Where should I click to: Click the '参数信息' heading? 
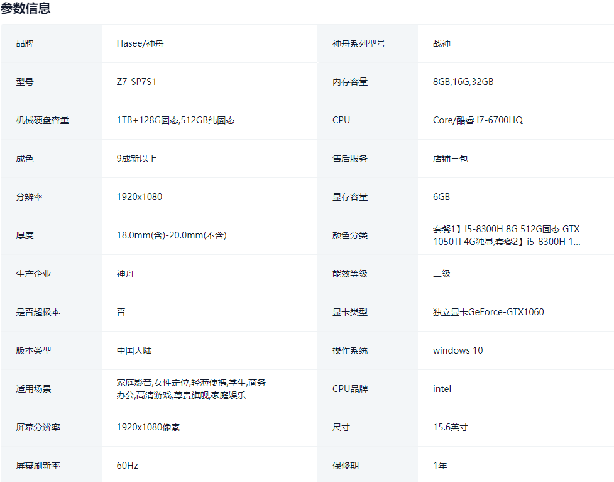[x=26, y=8]
